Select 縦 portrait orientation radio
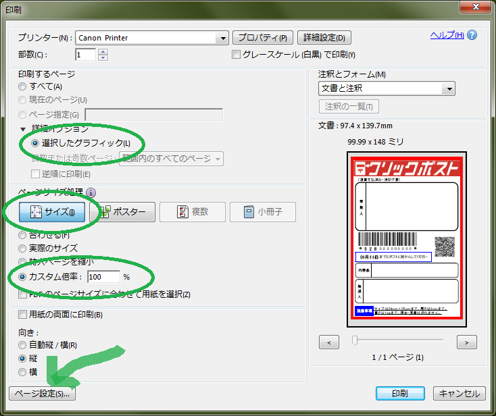This screenshot has width=496, height=416. [x=22, y=359]
